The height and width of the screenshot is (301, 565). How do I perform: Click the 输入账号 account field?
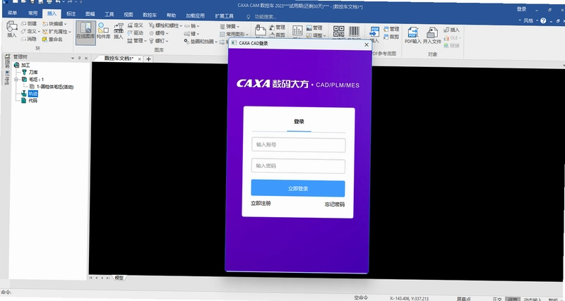(299, 145)
